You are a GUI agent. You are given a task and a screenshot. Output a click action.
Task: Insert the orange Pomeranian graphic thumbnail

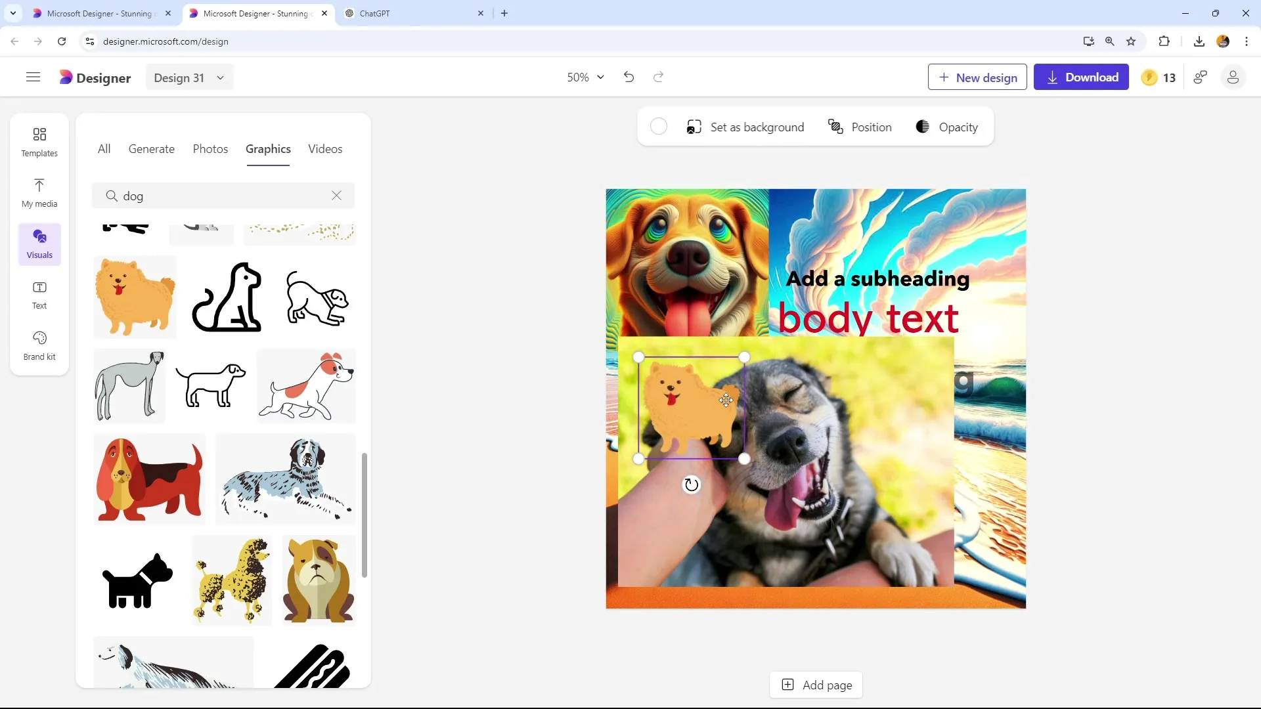135,297
